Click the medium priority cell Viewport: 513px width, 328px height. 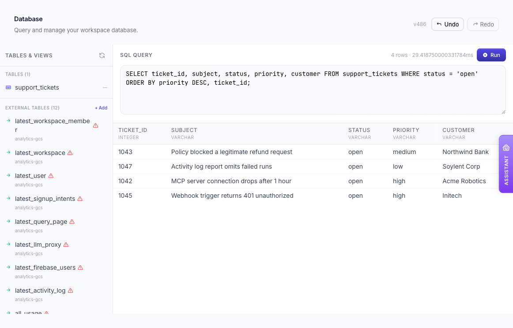[404, 152]
